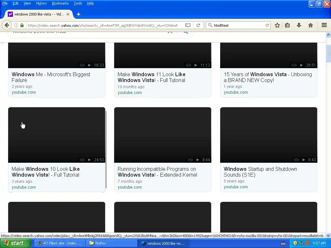Click the URL address bar field

point(102,25)
